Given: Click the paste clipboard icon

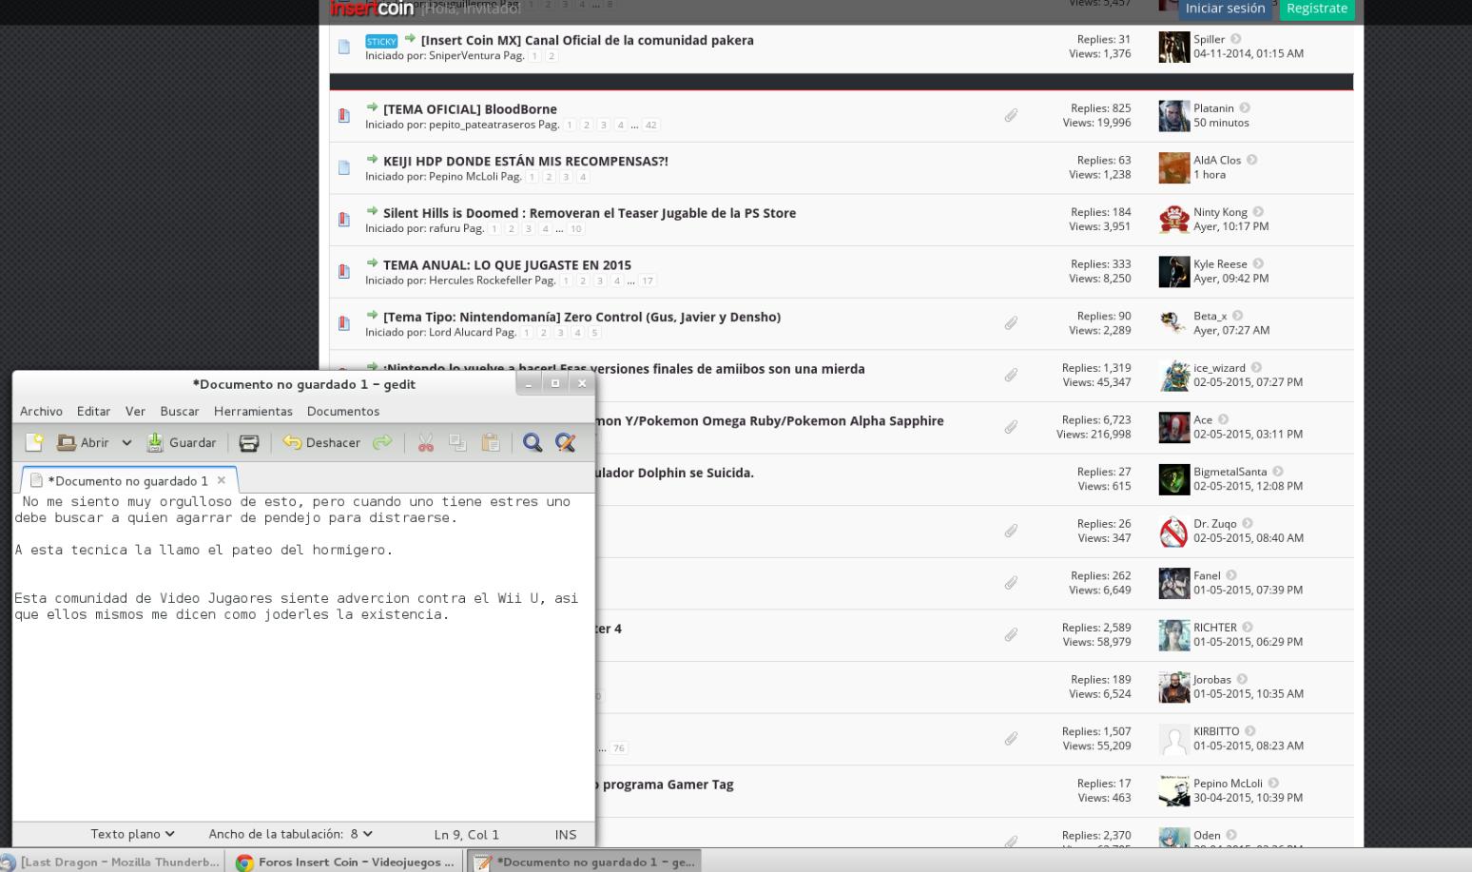Looking at the screenshot, I should click(x=491, y=442).
